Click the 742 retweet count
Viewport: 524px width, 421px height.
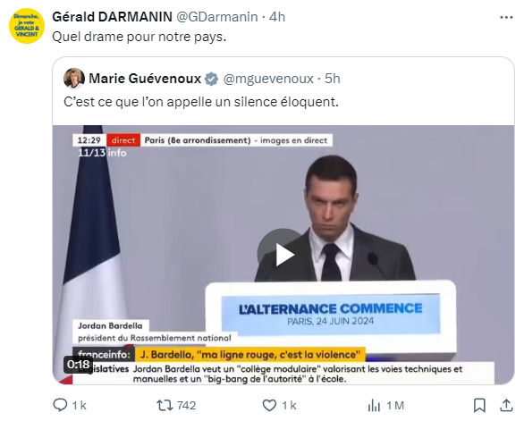187,405
